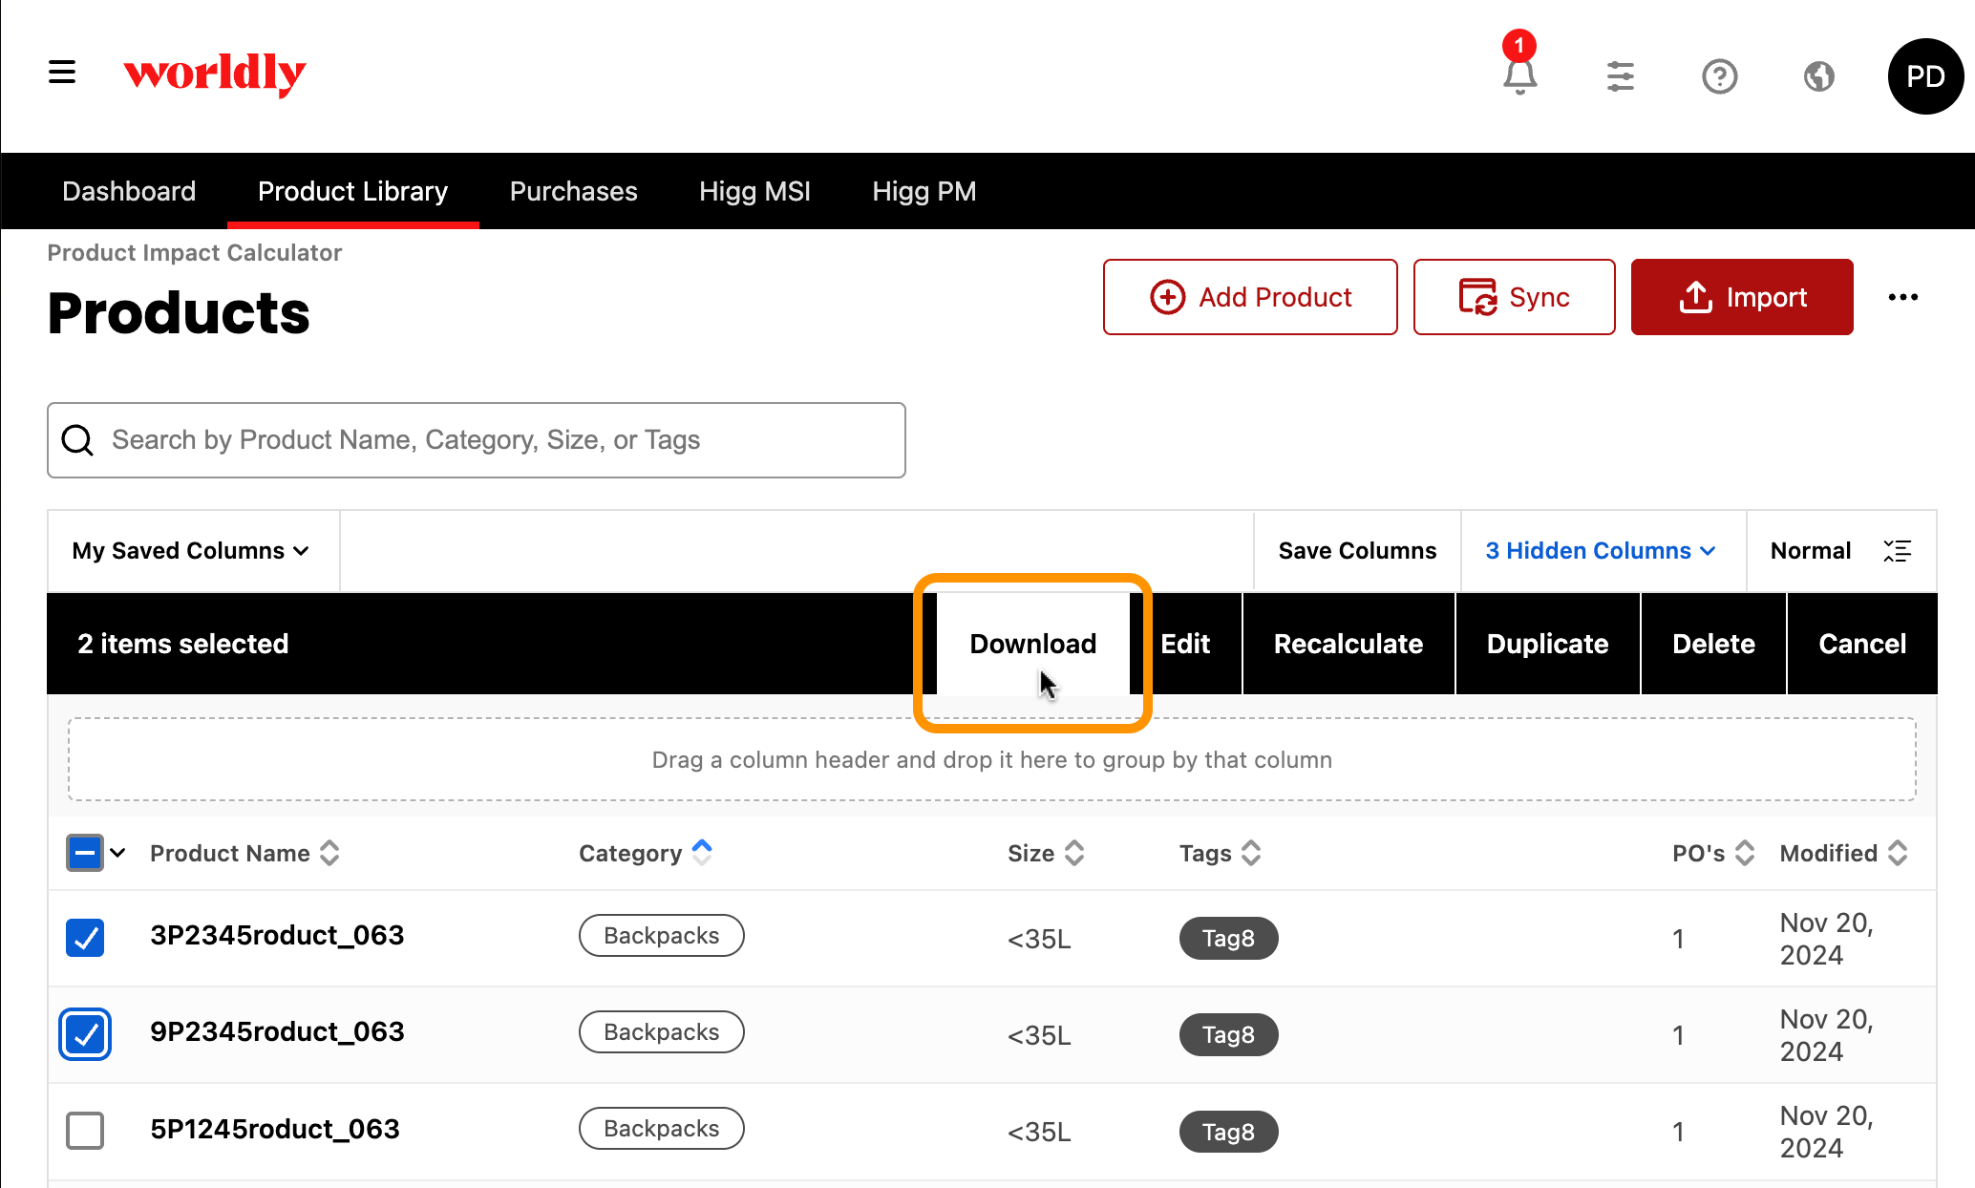Focus the product search field
Viewport: 1975px width, 1188px height.
[x=477, y=440]
